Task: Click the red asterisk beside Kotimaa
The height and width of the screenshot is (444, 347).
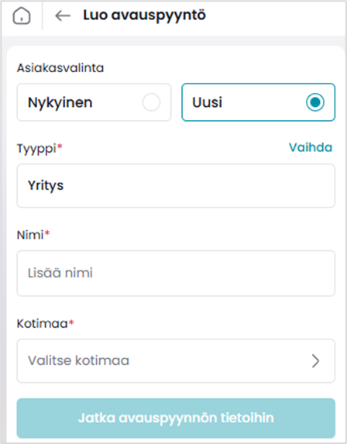Action: pos(71,322)
